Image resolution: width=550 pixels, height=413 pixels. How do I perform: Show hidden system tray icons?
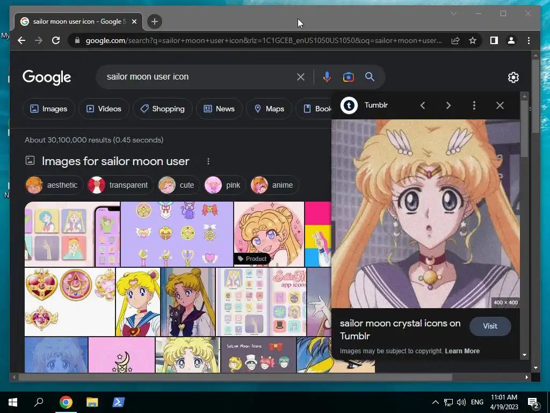[435, 402]
